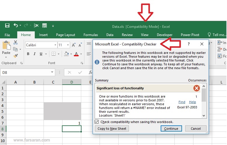Toggle Underline formatting
Image resolution: width=227 pixels, height=145 pixels.
click(x=41, y=54)
